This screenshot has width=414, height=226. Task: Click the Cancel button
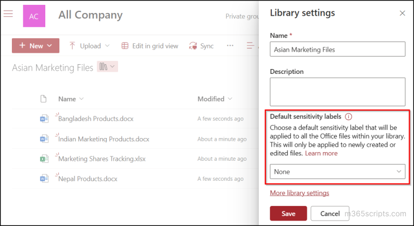tap(330, 213)
